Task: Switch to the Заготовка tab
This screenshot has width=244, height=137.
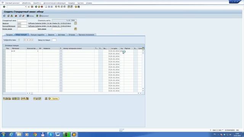Action: 61,35
